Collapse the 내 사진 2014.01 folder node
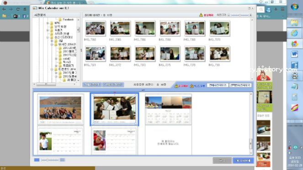The height and width of the screenshot is (170, 303). pyautogui.click(x=52, y=45)
